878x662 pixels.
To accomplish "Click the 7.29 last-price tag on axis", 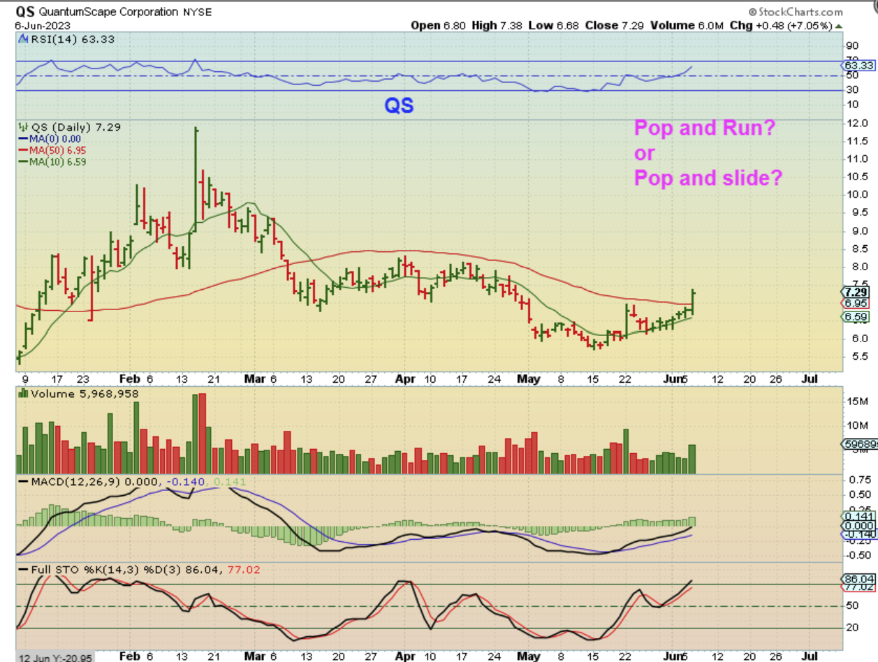I will [x=857, y=292].
